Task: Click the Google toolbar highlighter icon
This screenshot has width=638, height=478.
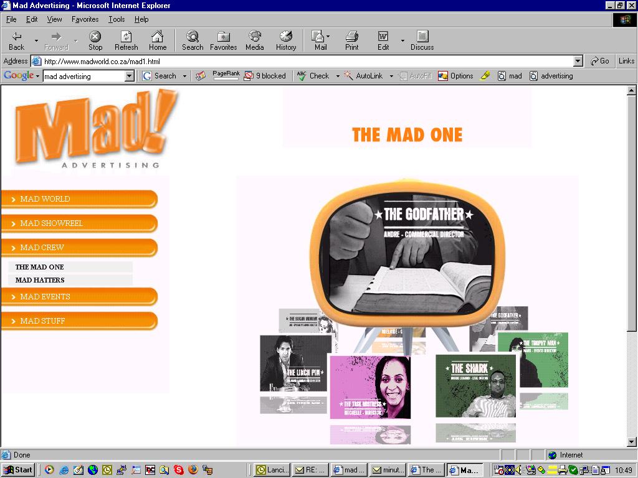Action: 485,76
